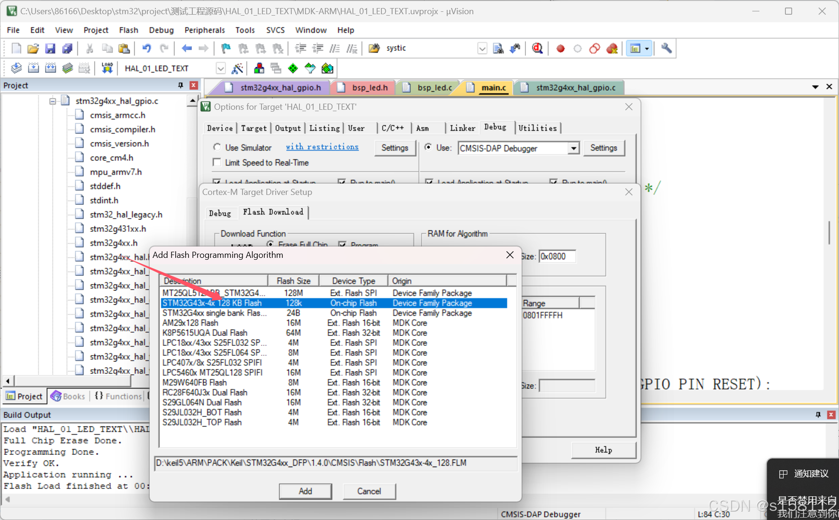
Task: Open the Options for Target wand icon
Action: (238, 68)
